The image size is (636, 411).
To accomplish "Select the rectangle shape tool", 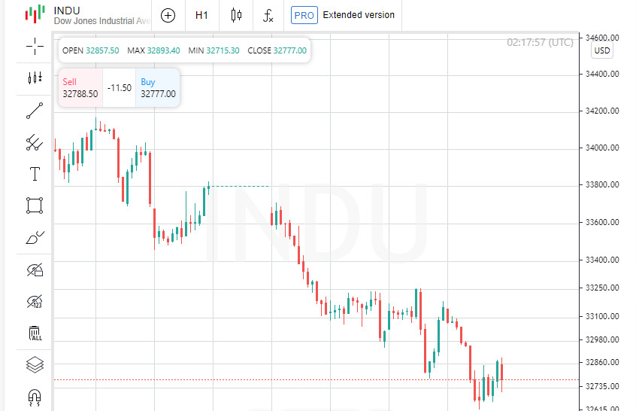I will 35,205.
